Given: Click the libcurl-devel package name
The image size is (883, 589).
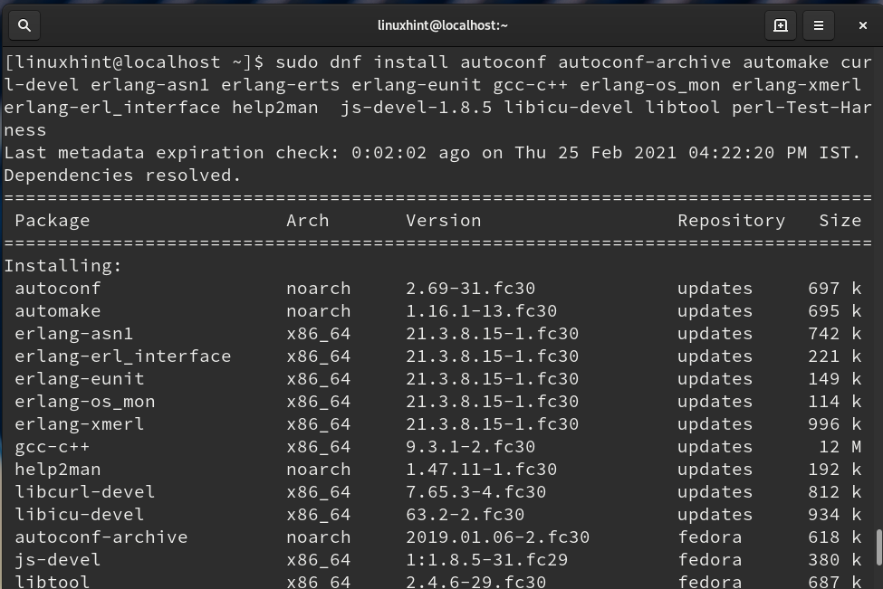Looking at the screenshot, I should click(x=85, y=491).
